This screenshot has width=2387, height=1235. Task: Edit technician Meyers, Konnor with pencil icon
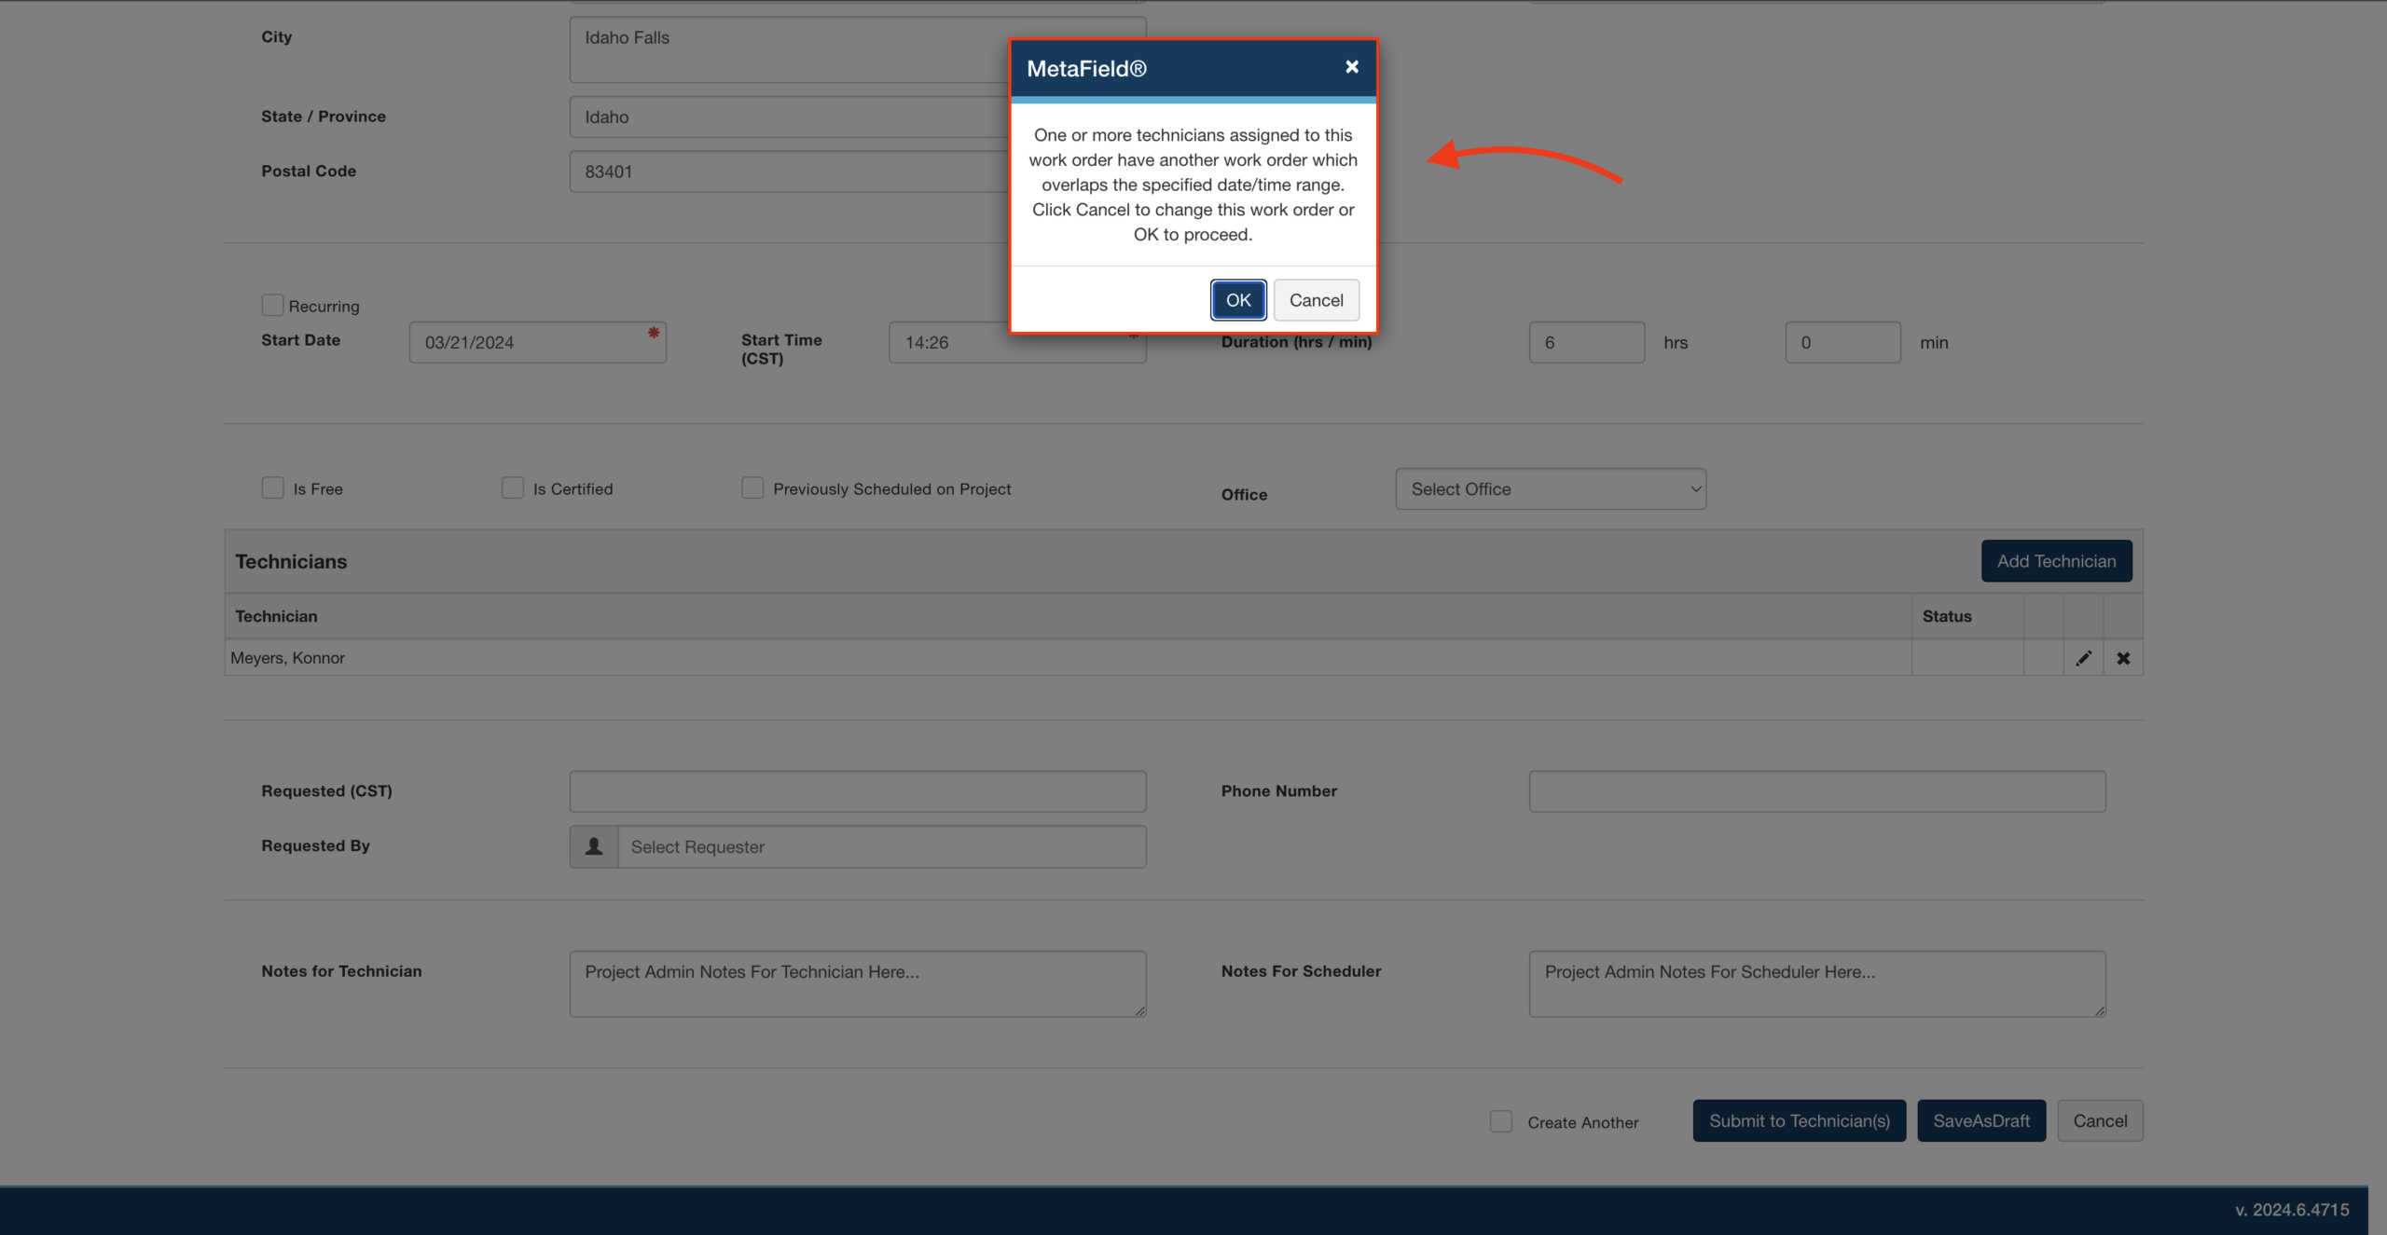(2083, 658)
